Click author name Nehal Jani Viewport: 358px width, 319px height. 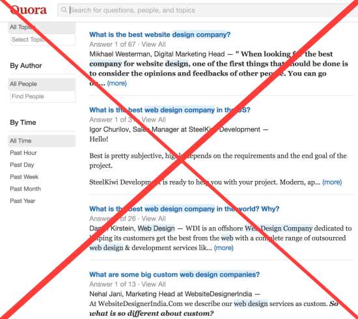[105, 294]
